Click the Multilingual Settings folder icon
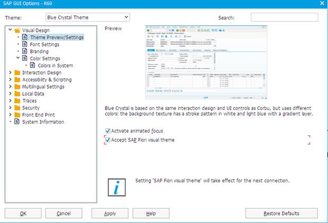The height and width of the screenshot is (223, 328). click(17, 87)
